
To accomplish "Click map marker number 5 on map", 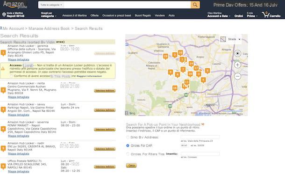I will click(x=207, y=71).
